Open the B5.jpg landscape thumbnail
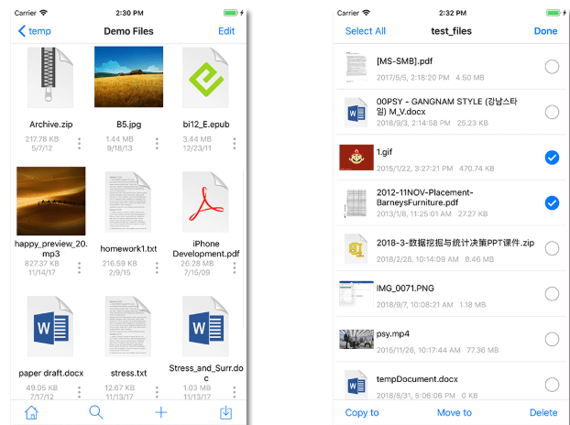This screenshot has width=570, height=425. [128, 78]
